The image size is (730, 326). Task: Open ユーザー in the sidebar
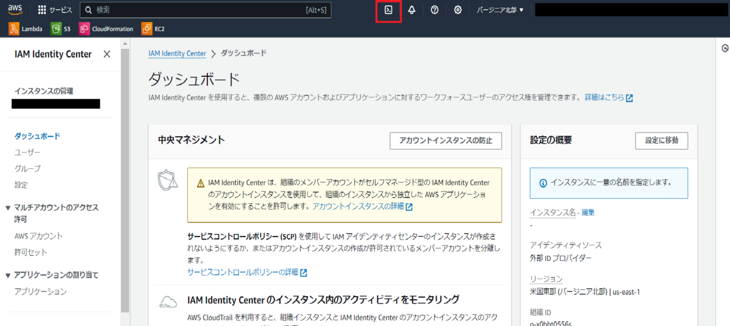pos(27,152)
